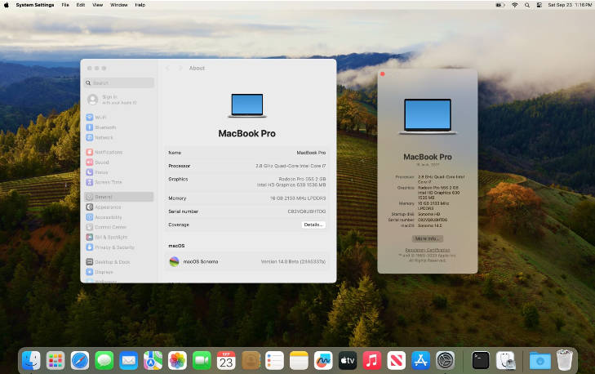The image size is (595, 374).
Task: Open Displays in the settings sidebar
Action: 119,272
